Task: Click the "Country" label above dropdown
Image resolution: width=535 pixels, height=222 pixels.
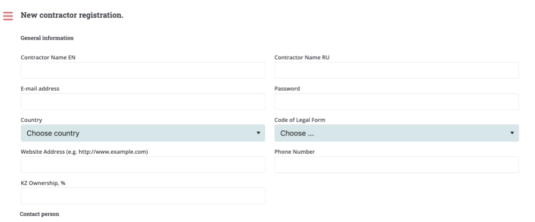Action: 32,120
